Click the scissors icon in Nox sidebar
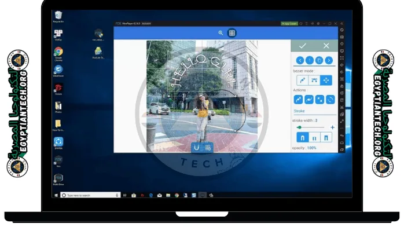Viewport: 404px width, 227px height. (342, 107)
